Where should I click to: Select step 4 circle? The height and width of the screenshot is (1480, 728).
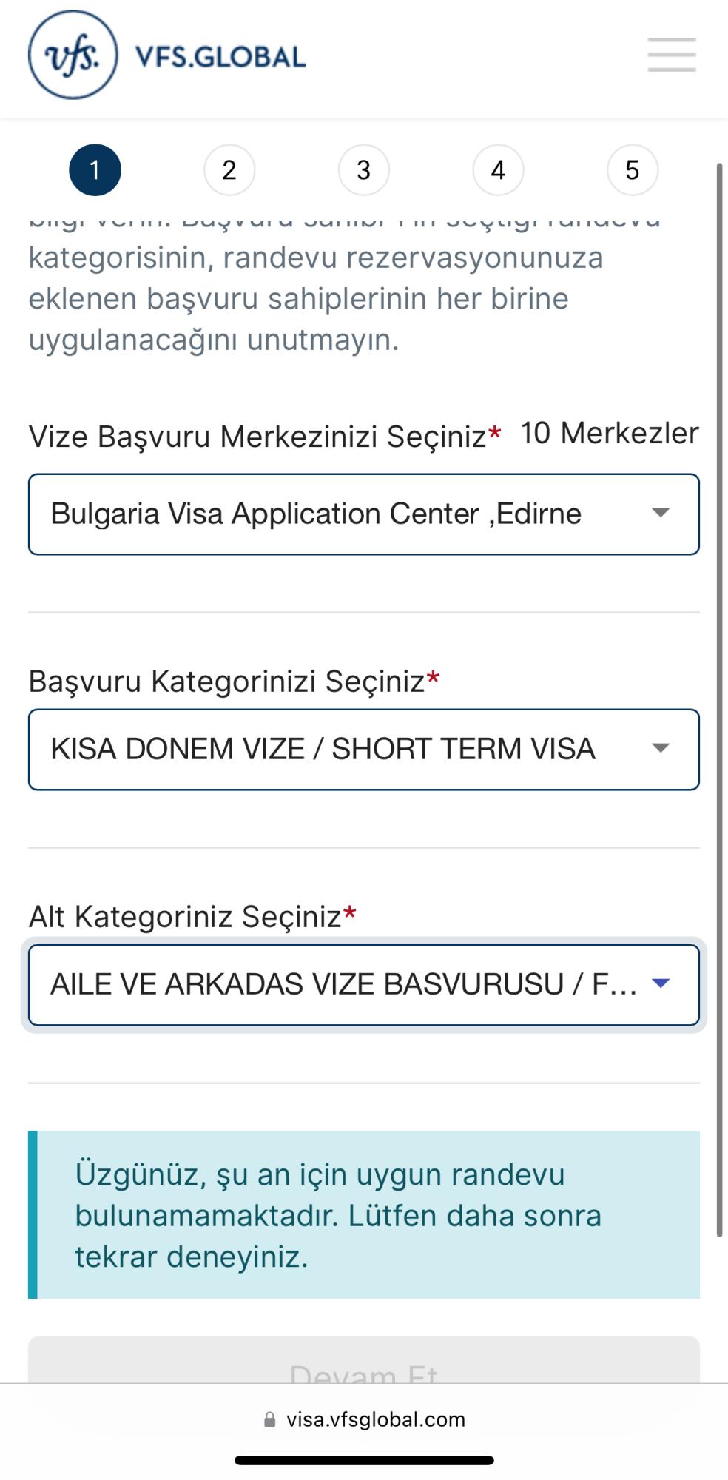(x=498, y=170)
